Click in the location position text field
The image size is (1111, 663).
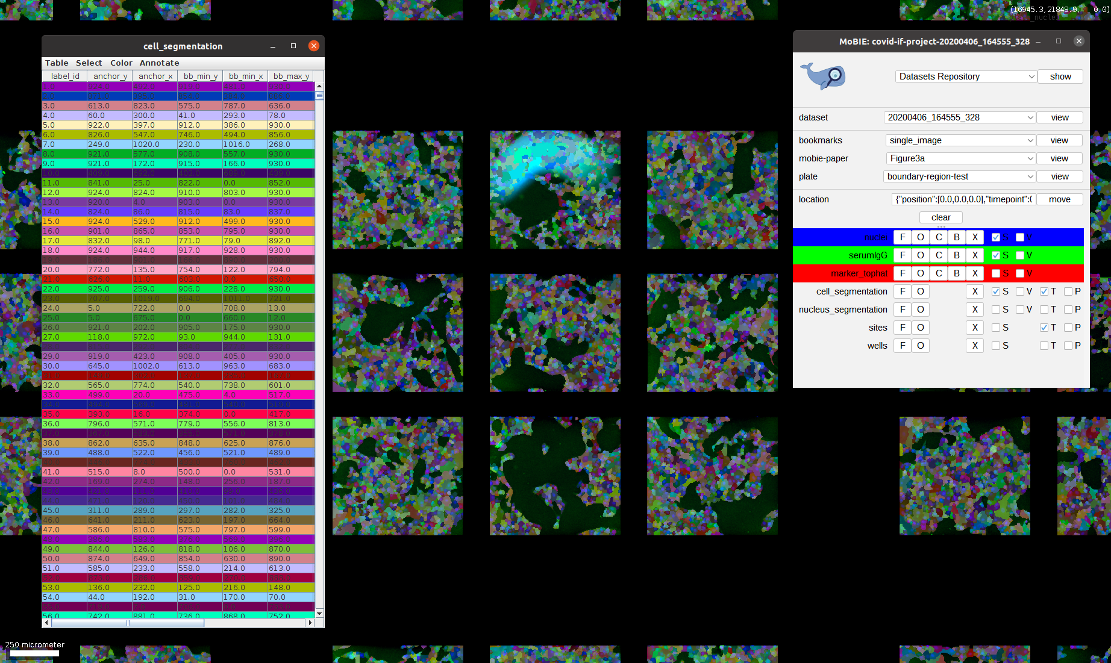coord(963,199)
